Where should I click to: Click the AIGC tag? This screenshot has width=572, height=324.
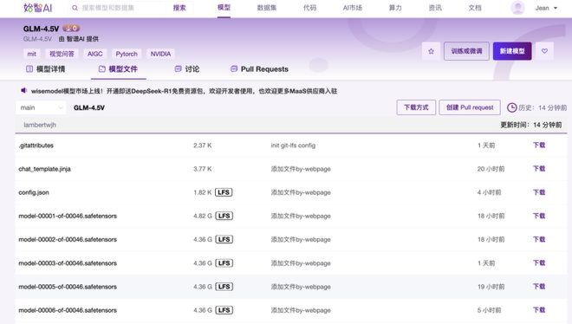(94, 54)
